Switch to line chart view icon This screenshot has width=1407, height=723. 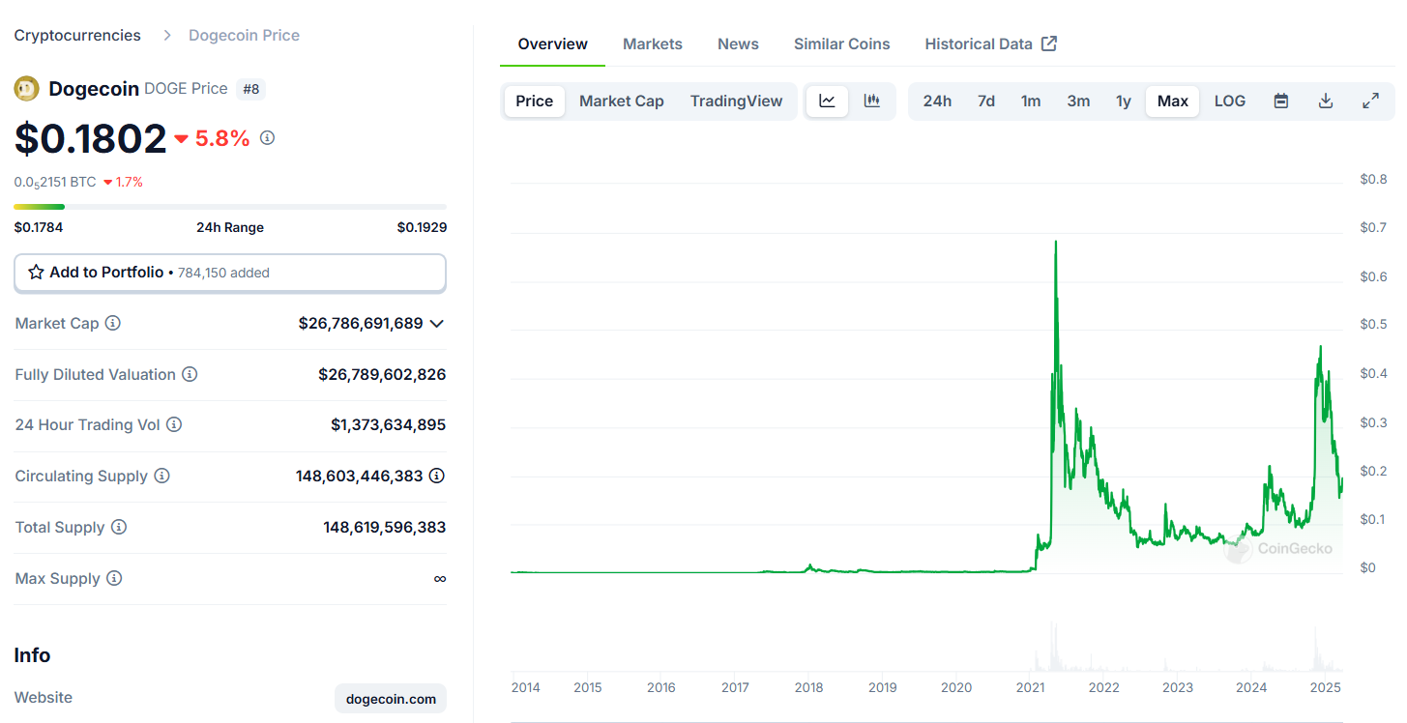coord(828,101)
